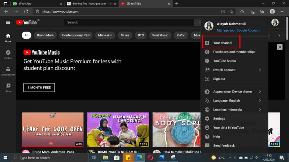Click the Windows taskbar search box
Viewport: 289px width, 162px height.
(50, 158)
